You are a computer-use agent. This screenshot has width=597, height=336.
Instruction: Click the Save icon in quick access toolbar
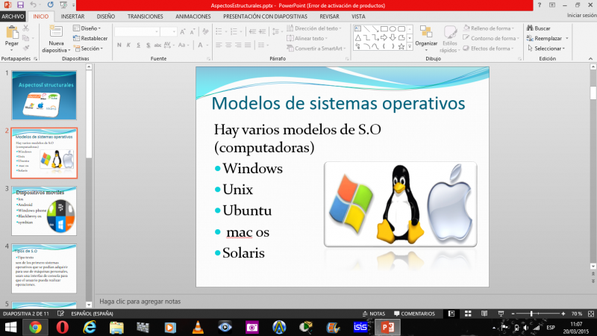tap(20, 5)
